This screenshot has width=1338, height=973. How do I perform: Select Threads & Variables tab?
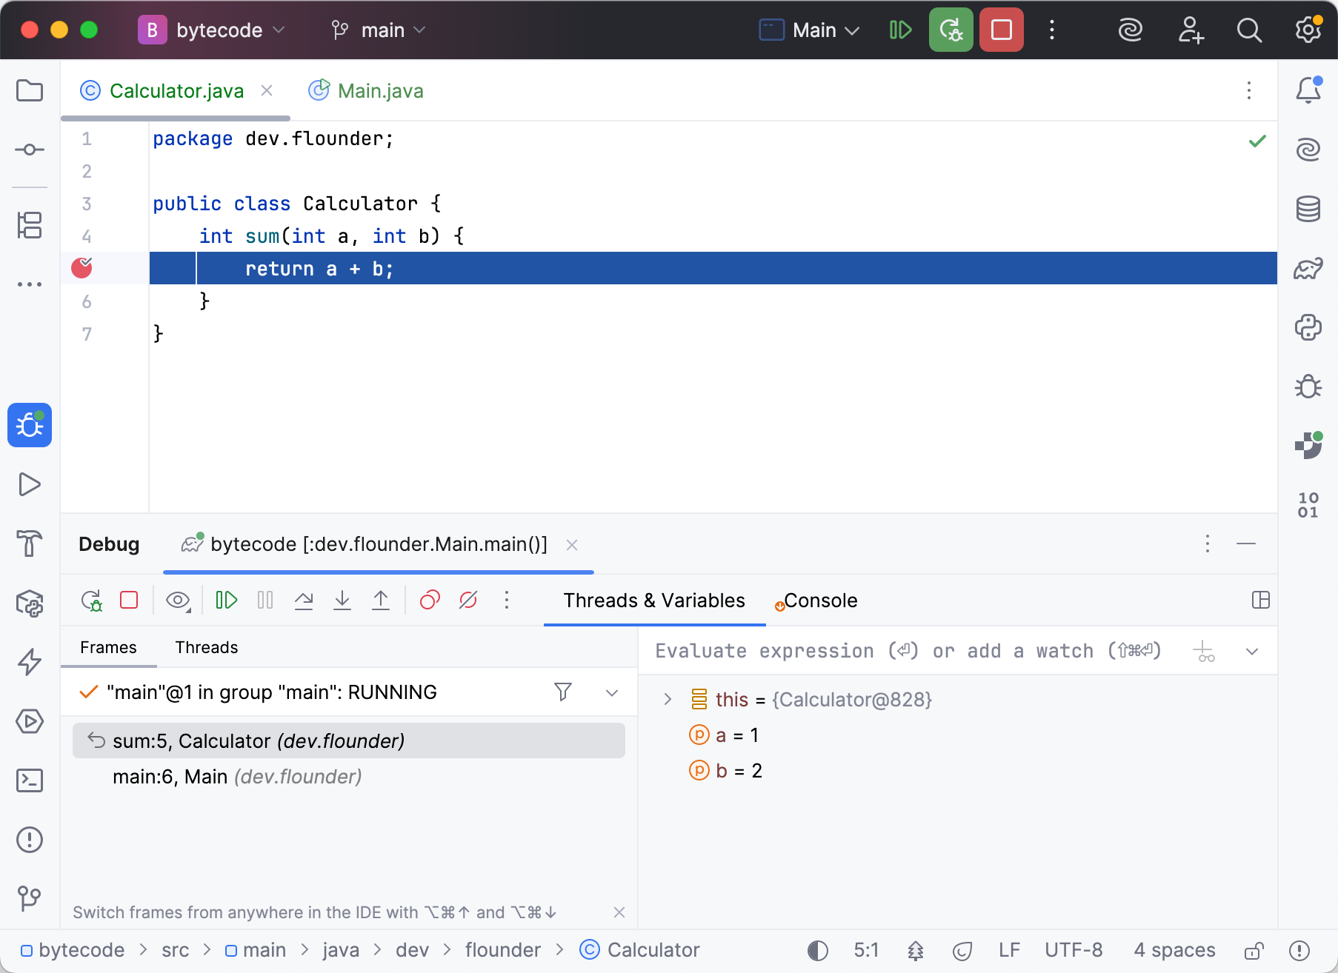(x=654, y=601)
